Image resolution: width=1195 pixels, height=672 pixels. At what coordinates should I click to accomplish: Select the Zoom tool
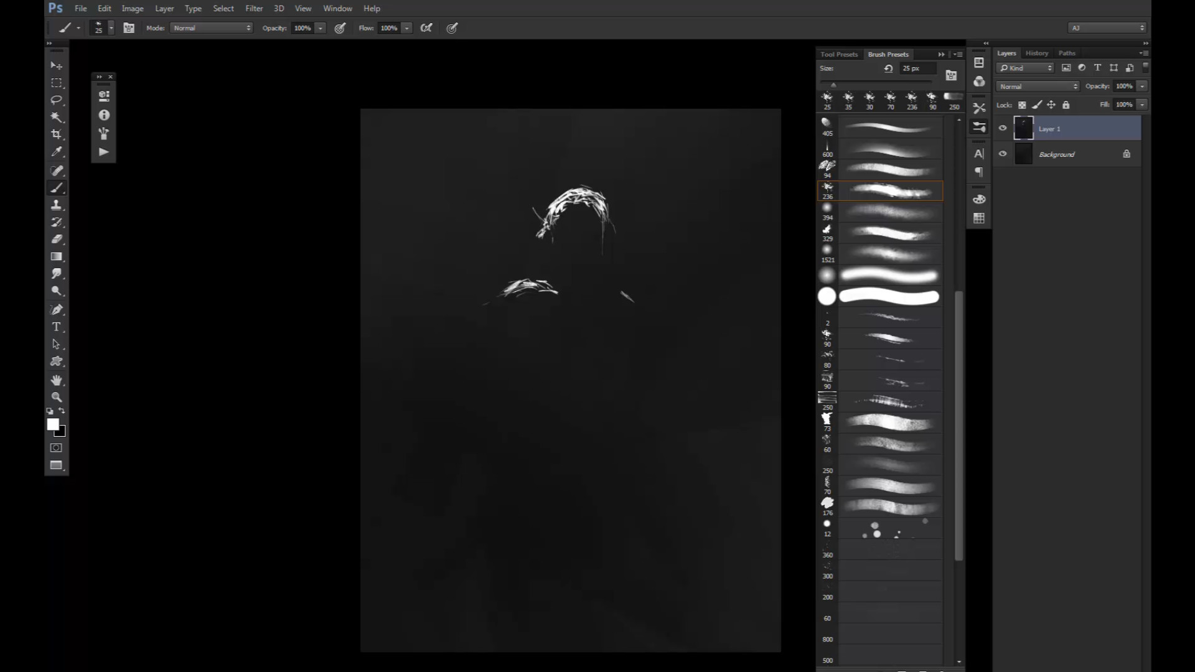(x=57, y=397)
